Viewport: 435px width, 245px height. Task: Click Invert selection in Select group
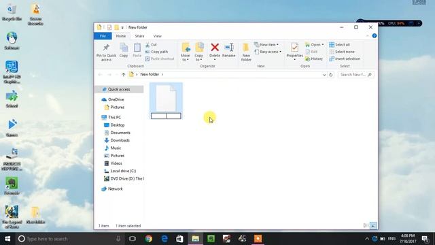345,59
